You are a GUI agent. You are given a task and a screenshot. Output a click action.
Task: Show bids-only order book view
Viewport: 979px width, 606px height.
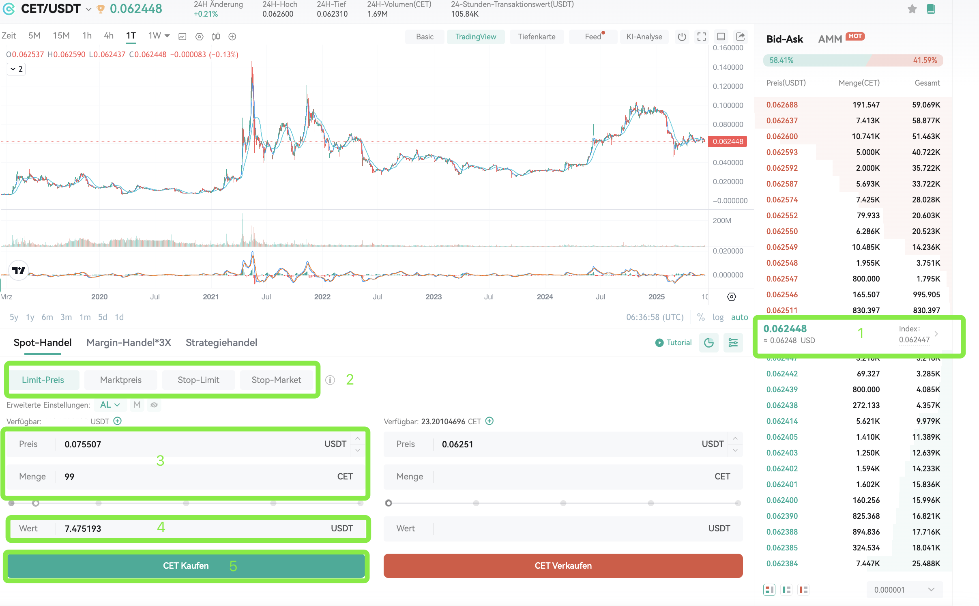787,590
